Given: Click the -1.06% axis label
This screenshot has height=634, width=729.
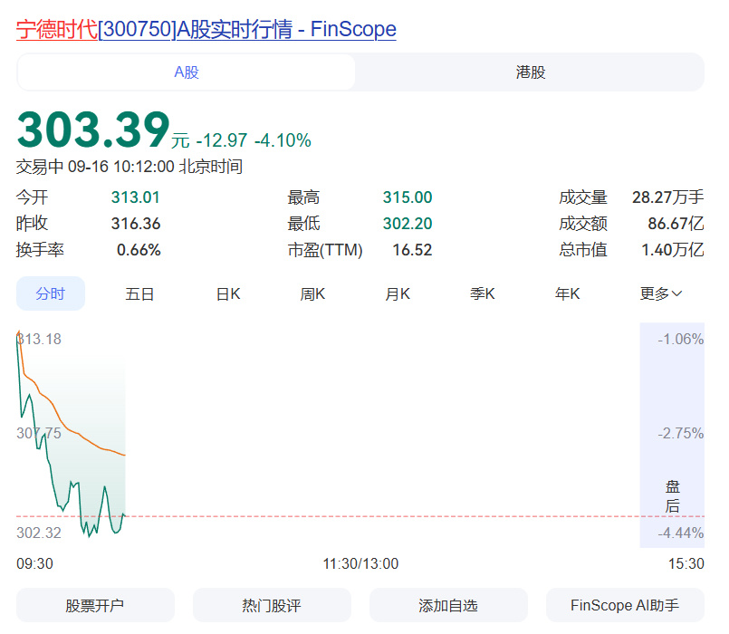Looking at the screenshot, I should point(681,339).
